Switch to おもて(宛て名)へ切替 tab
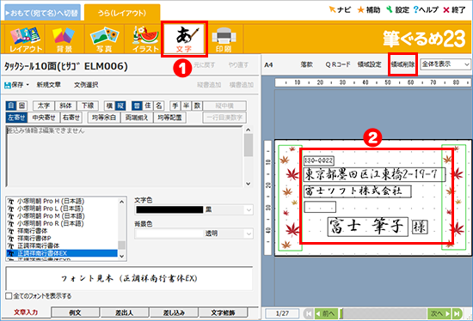This screenshot has width=473, height=321. 42,13
